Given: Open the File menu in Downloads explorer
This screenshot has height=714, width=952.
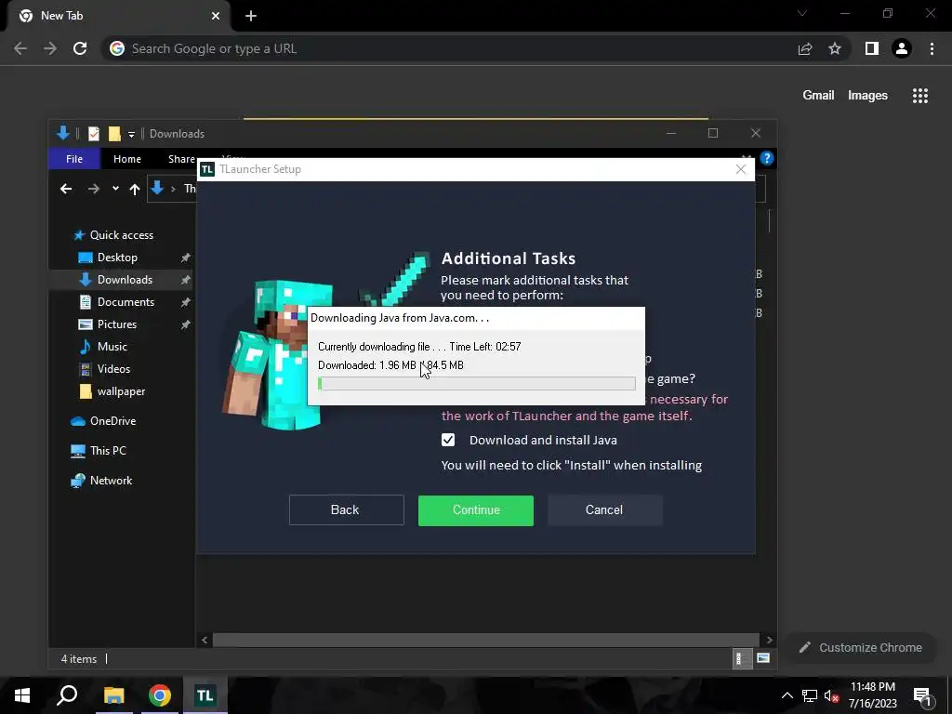Looking at the screenshot, I should pos(74,159).
